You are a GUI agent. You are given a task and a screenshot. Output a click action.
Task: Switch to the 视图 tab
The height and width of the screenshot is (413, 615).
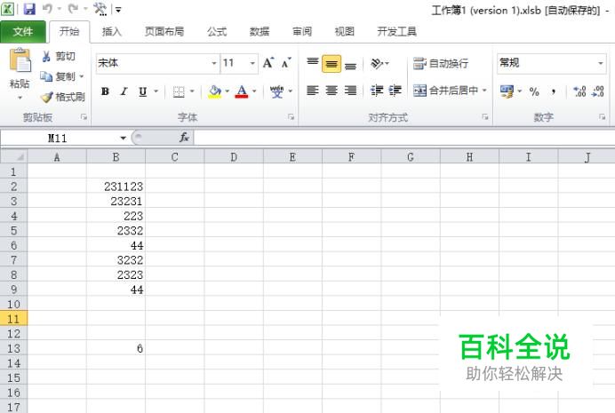(344, 31)
